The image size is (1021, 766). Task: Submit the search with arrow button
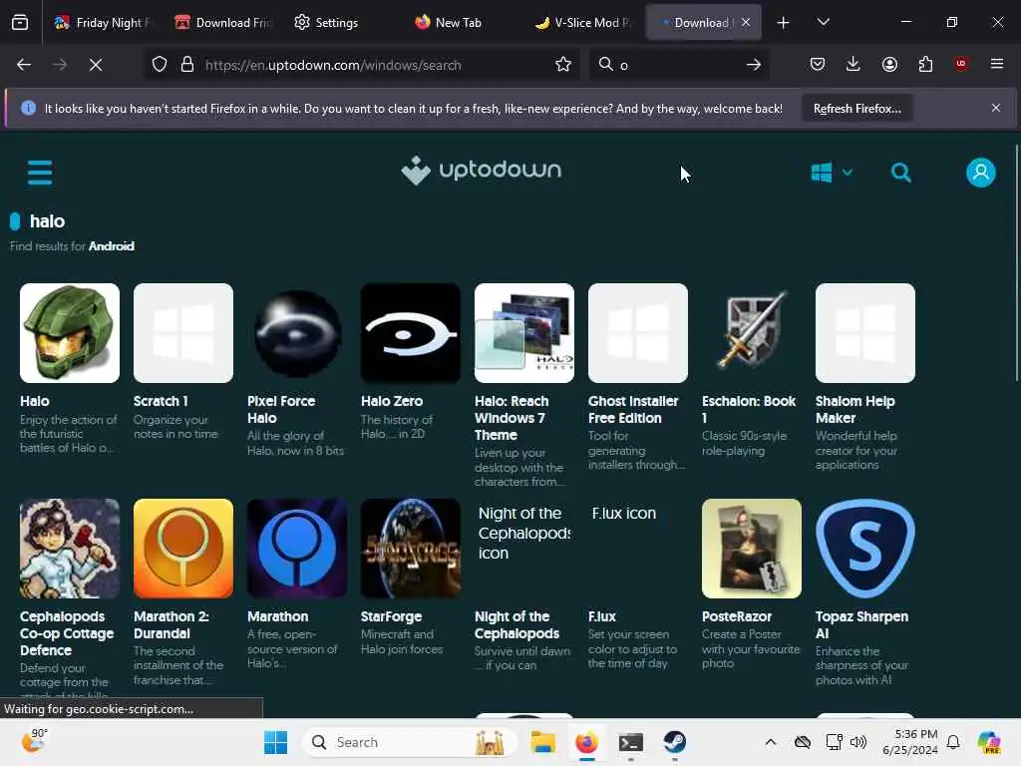[754, 65]
